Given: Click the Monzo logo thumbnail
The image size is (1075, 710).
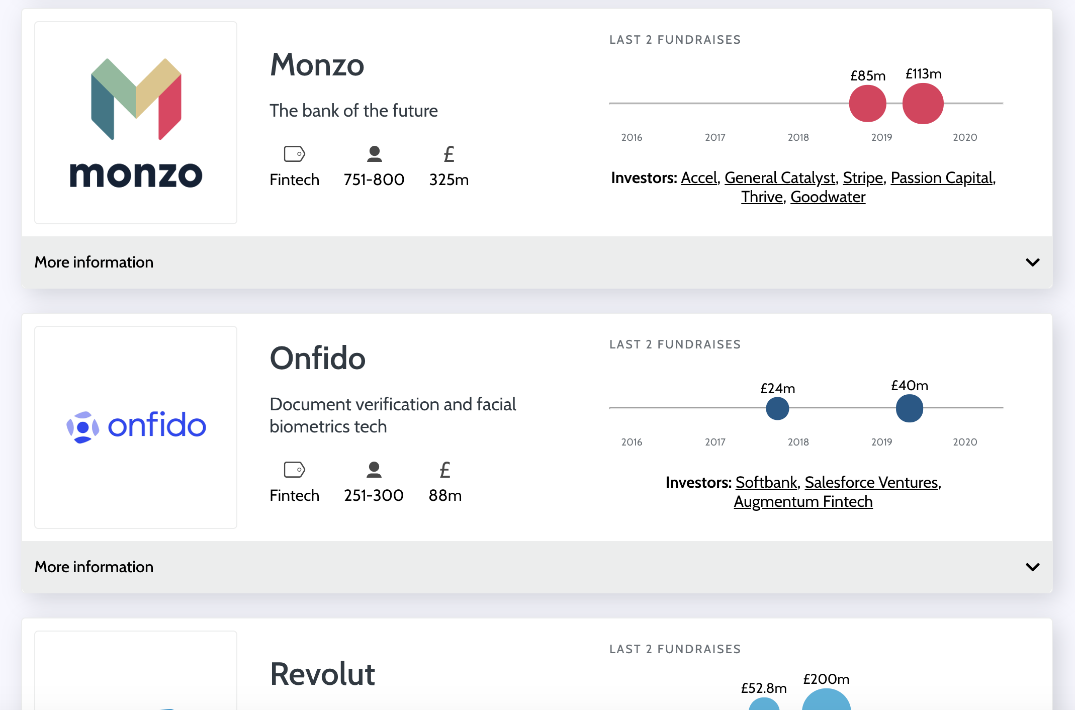Looking at the screenshot, I should click(136, 123).
